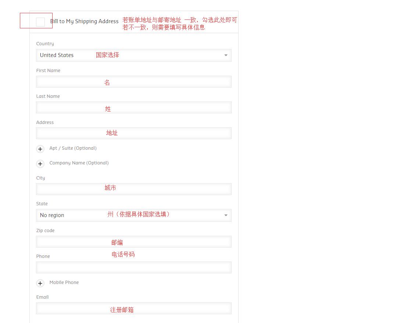Image resolution: width=404 pixels, height=323 pixels.
Task: Check the Bill to My Shipping Address box
Action: [40, 22]
